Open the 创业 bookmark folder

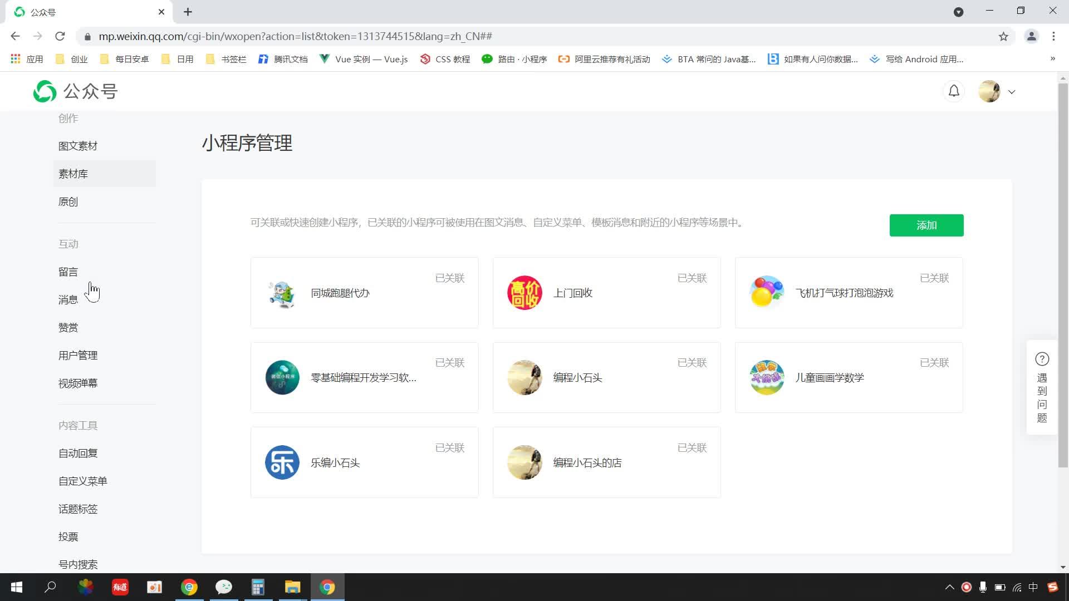coord(72,59)
